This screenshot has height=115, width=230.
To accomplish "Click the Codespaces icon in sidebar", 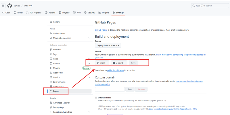I will pos(51,87).
